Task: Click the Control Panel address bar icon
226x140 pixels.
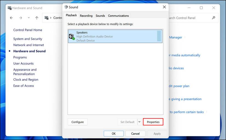Action: coord(46,18)
